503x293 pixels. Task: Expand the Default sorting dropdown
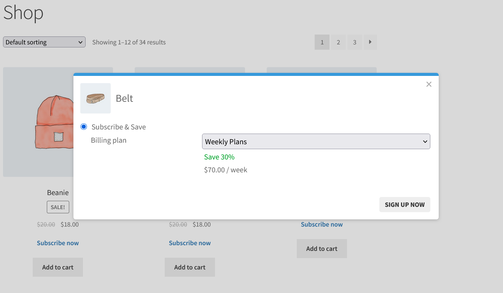click(x=44, y=42)
